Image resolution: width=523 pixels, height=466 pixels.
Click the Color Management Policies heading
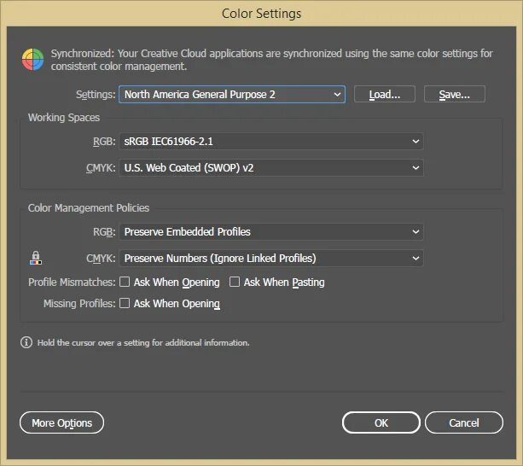click(x=89, y=207)
